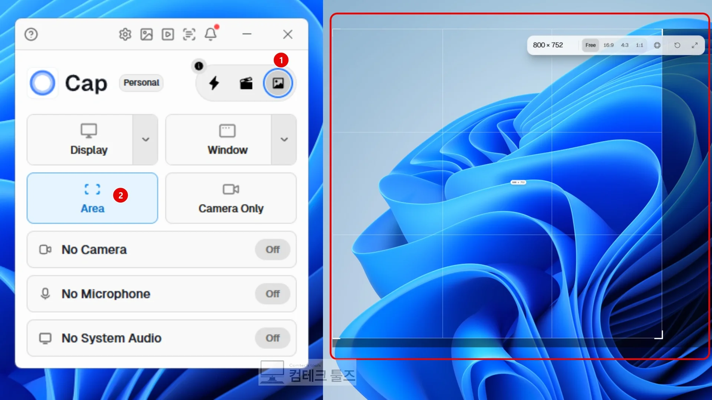Click the bottom-right crop corner handle
Viewport: 712px width, 400px height.
(x=659, y=336)
